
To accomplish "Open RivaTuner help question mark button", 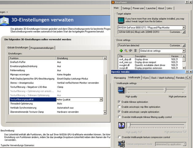I will pyautogui.click(x=187, y=2).
